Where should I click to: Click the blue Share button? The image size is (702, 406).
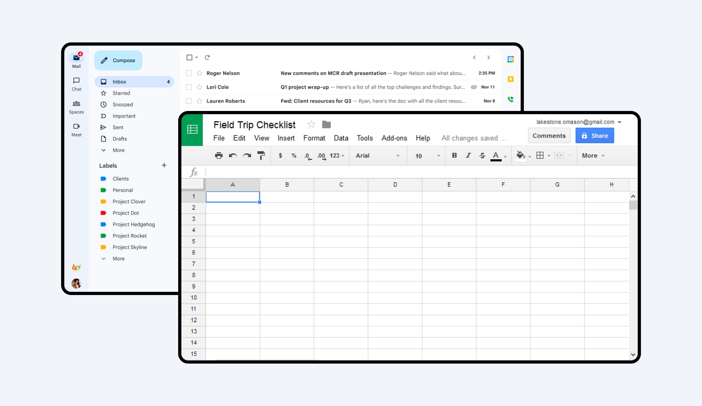point(595,136)
